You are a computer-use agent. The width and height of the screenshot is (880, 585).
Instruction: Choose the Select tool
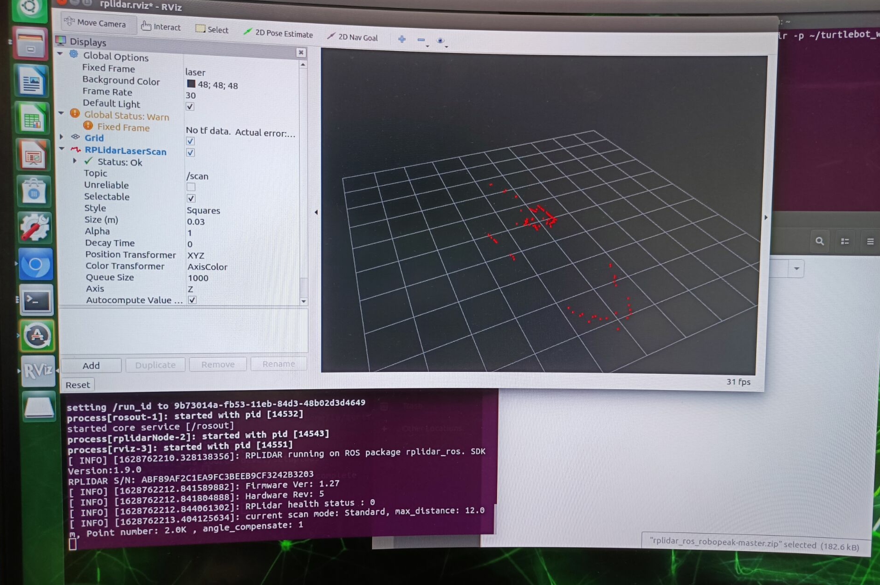212,29
